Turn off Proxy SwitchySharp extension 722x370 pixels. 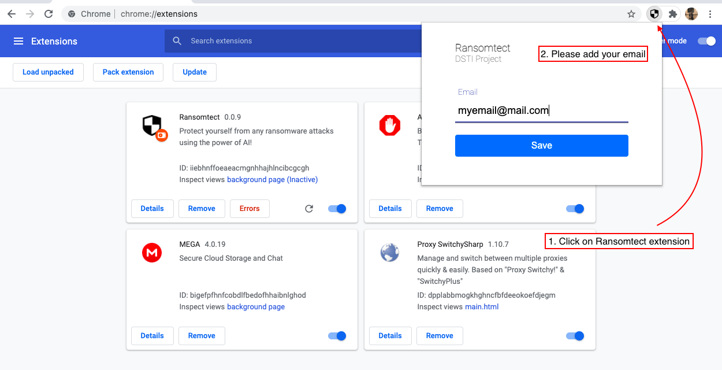(575, 336)
